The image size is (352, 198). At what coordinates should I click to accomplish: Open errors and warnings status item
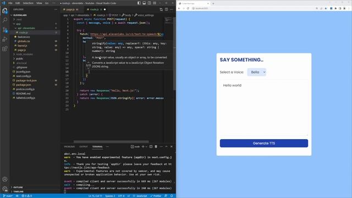27,196
